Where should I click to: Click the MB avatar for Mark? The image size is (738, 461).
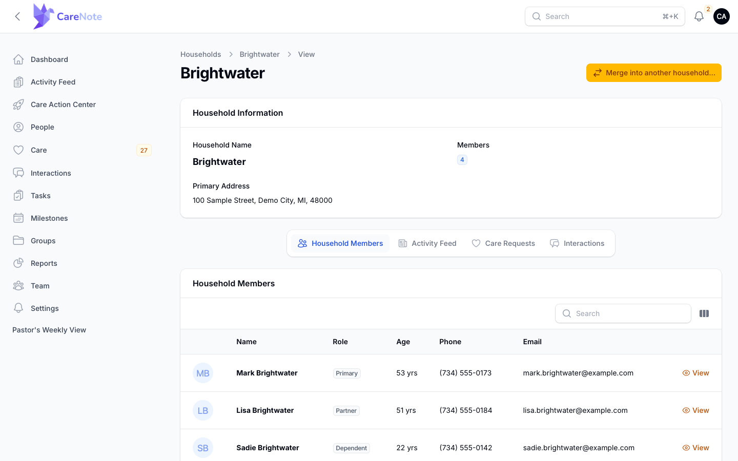coord(203,373)
